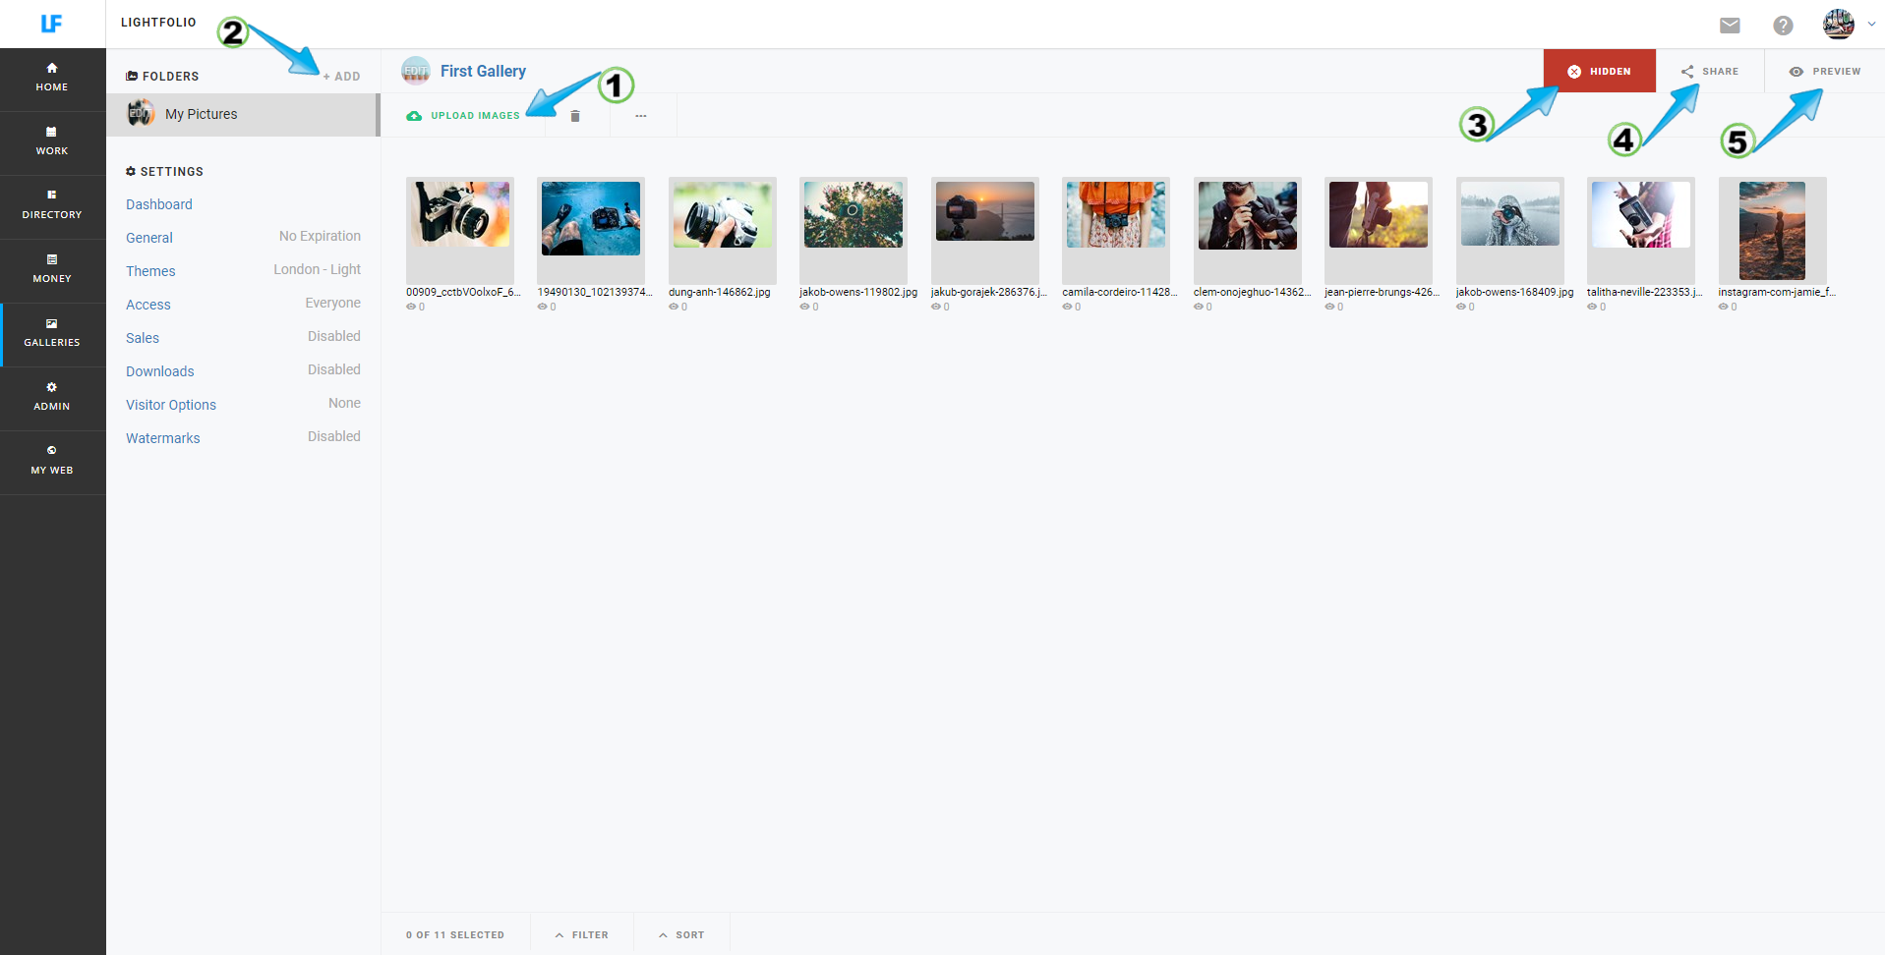Open Downloads settings
Screen dimensions: 1885x955
(x=160, y=371)
